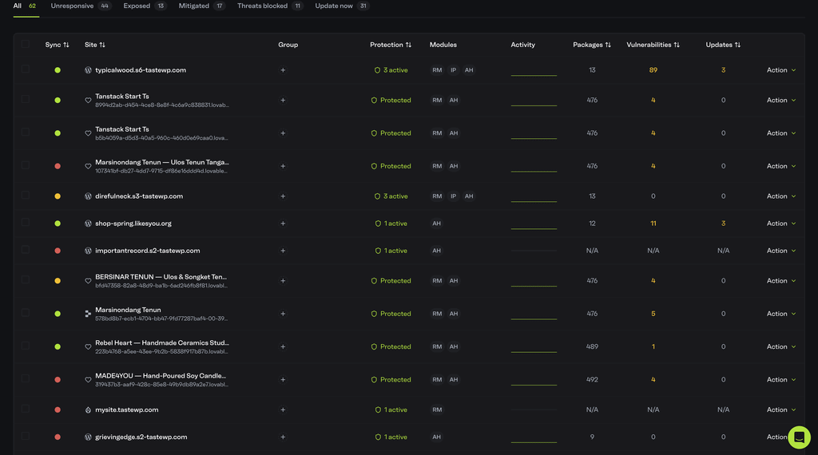818x455 pixels.
Task: Add group for grievingedge.s2-tastewp.com with plus icon
Action: [283, 437]
